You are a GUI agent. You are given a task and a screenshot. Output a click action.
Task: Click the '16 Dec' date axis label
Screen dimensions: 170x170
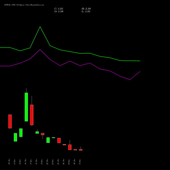pos(26,162)
